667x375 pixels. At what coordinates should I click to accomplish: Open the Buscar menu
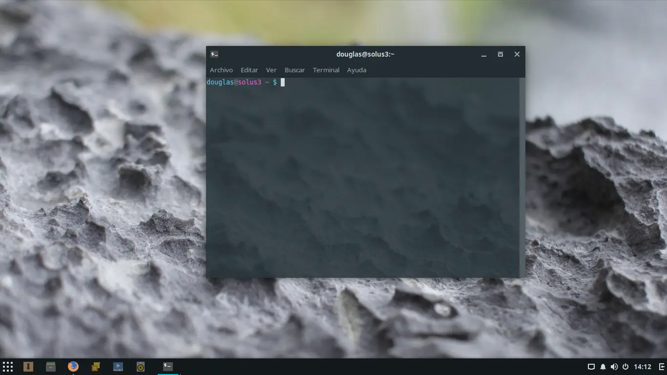coord(294,70)
